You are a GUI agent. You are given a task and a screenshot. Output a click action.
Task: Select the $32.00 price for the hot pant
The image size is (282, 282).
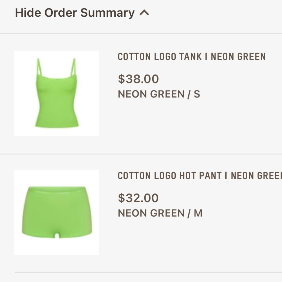(138, 198)
